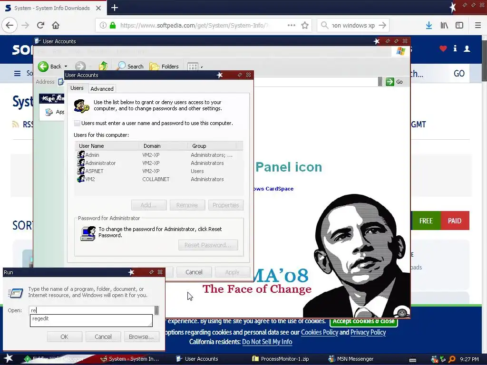Open a new Firefox tab
Screen dimensions: 487x365
pos(114,8)
